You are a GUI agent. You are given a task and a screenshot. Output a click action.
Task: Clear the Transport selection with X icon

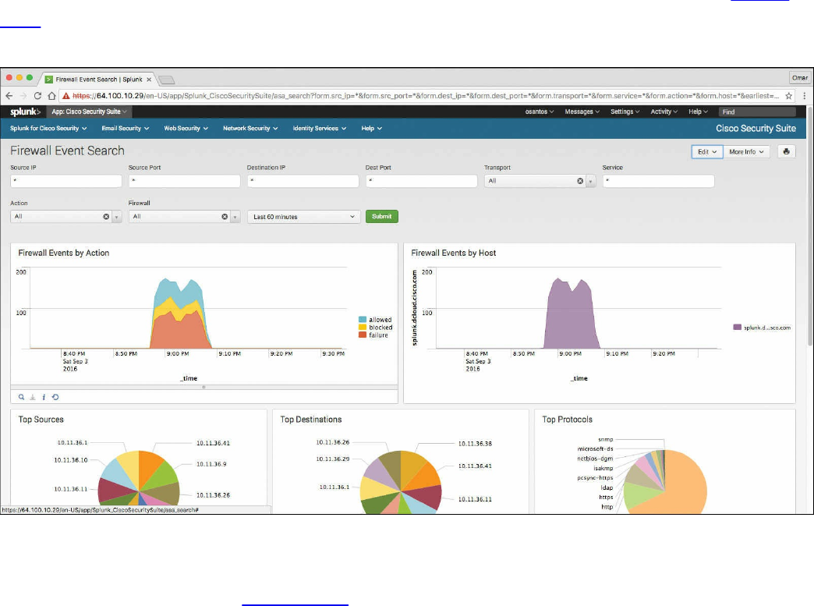click(580, 181)
